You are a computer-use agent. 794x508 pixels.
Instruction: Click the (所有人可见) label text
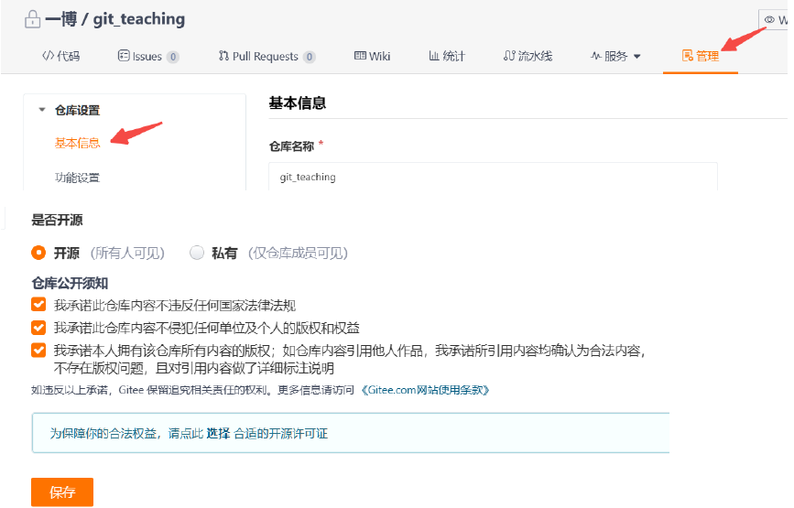coord(127,253)
